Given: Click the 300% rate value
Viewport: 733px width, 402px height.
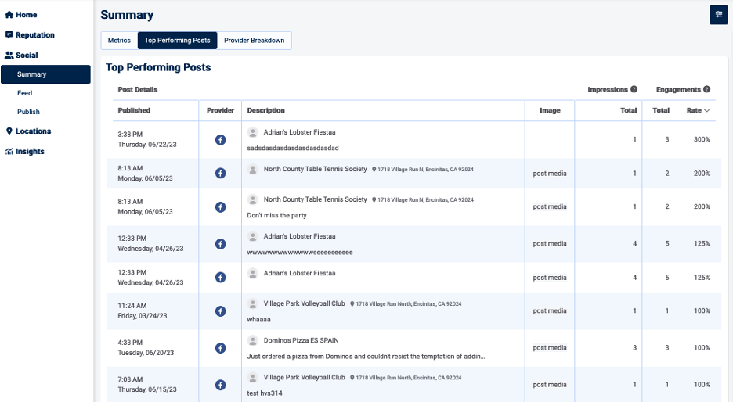Looking at the screenshot, I should (702, 139).
